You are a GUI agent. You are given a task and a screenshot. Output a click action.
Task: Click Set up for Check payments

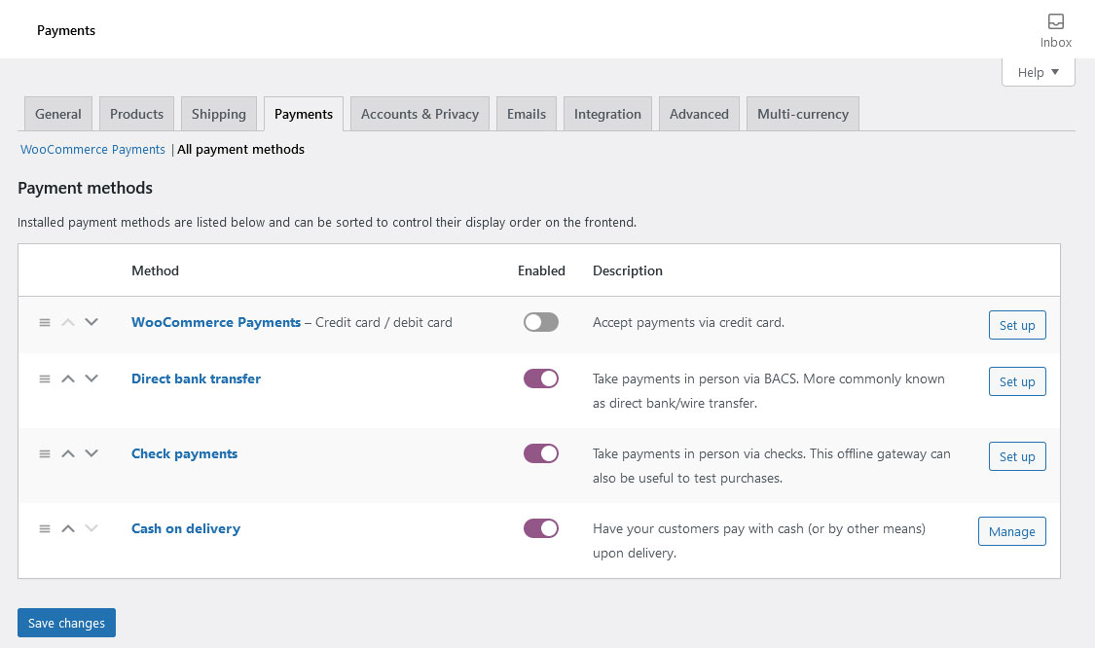[x=1017, y=456]
